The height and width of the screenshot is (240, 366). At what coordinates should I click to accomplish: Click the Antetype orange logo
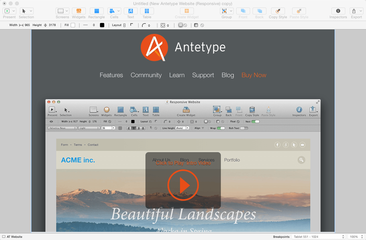(154, 48)
